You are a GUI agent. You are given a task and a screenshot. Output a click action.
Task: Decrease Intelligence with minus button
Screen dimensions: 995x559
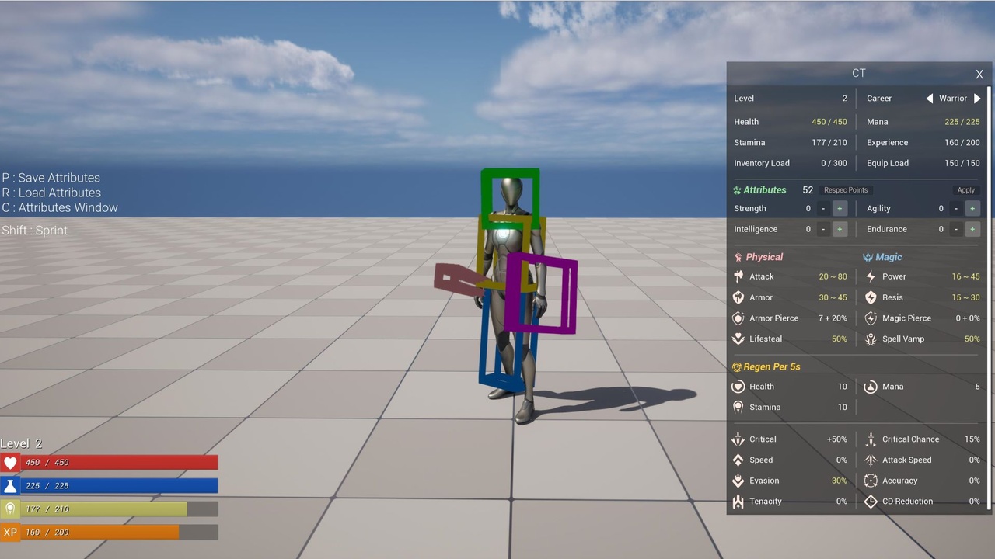click(x=823, y=230)
